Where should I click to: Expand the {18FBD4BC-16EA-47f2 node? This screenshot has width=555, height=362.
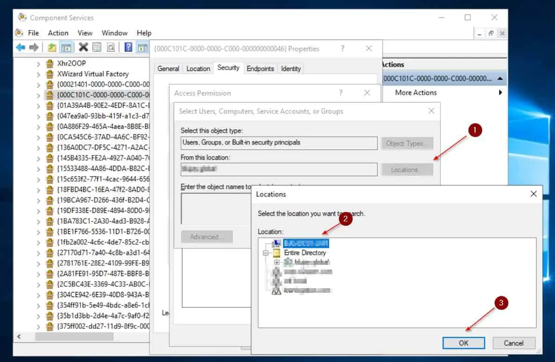tap(38, 190)
